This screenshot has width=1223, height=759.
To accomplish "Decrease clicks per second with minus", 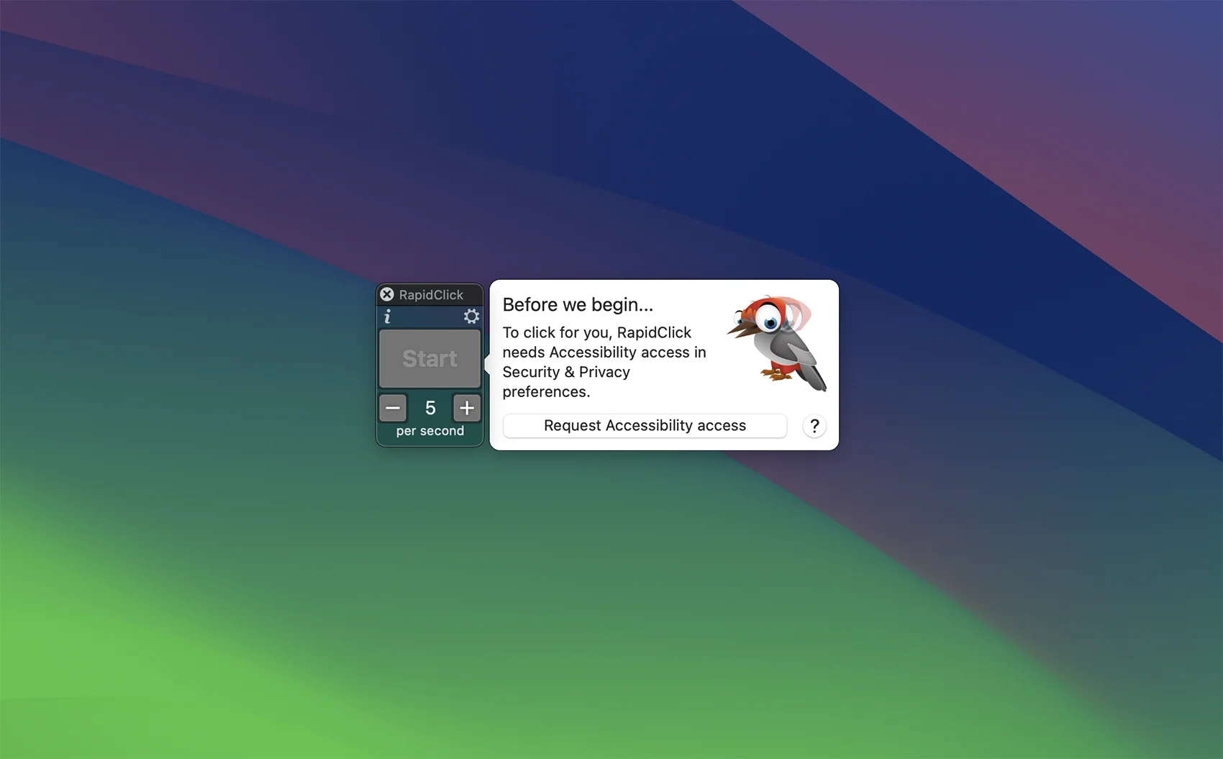I will coord(393,408).
